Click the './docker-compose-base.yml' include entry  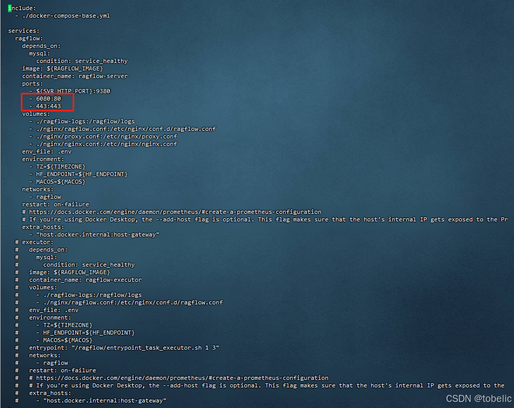click(x=66, y=16)
